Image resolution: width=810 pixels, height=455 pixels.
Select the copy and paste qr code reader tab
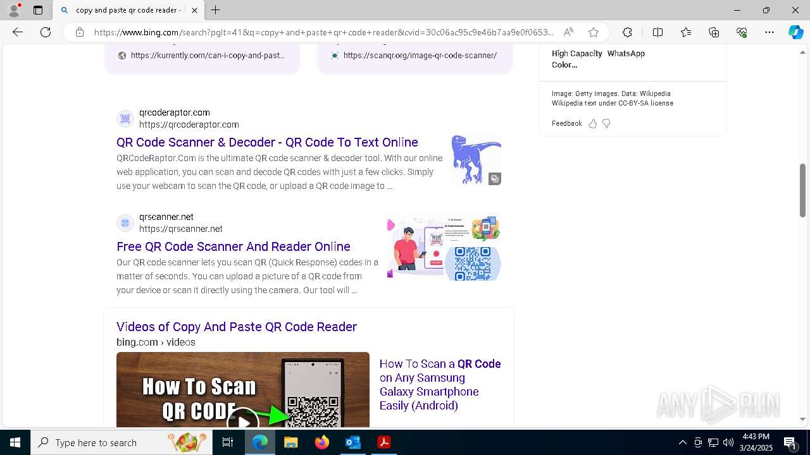(128, 10)
